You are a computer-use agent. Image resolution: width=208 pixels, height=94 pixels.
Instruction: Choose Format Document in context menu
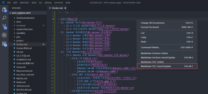167,27
